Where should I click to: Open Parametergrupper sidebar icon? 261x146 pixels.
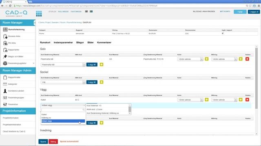pyautogui.click(x=5, y=98)
